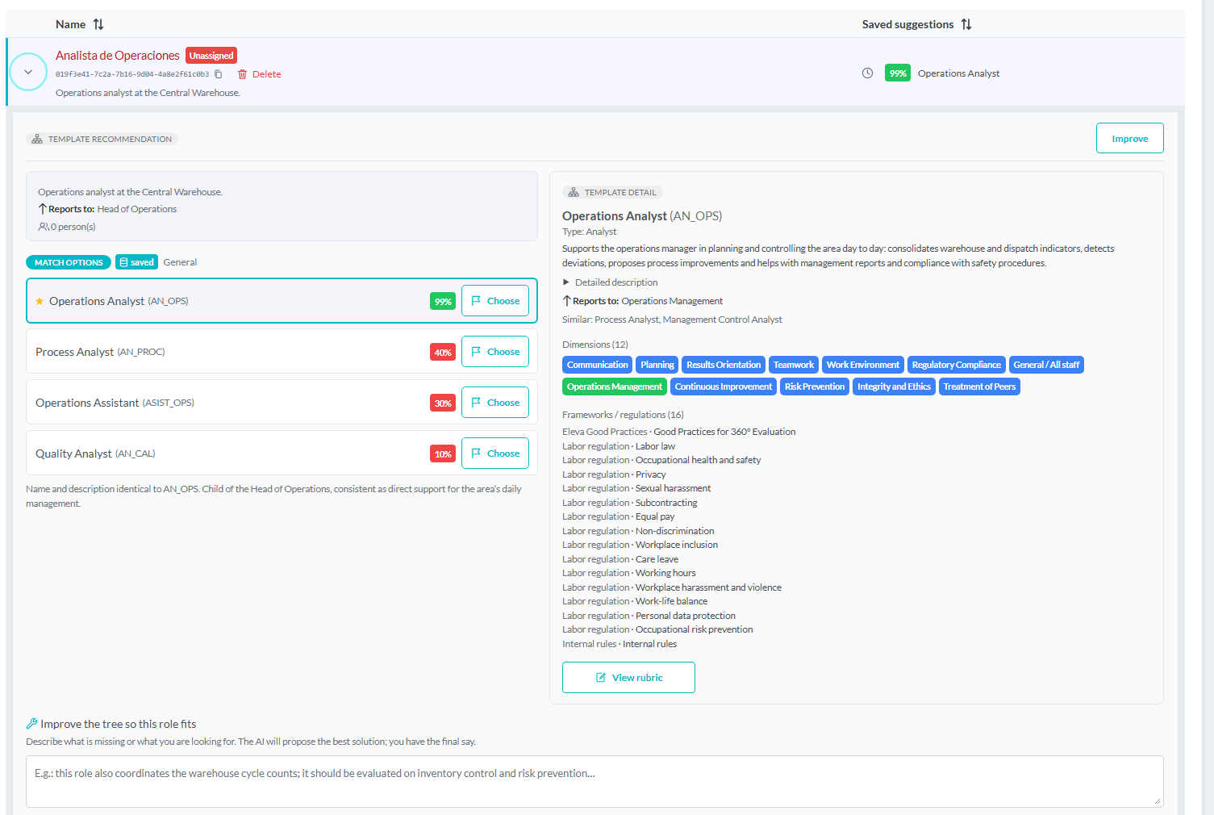Click the green Operations Management tag
Image resolution: width=1214 pixels, height=815 pixels.
(x=615, y=387)
